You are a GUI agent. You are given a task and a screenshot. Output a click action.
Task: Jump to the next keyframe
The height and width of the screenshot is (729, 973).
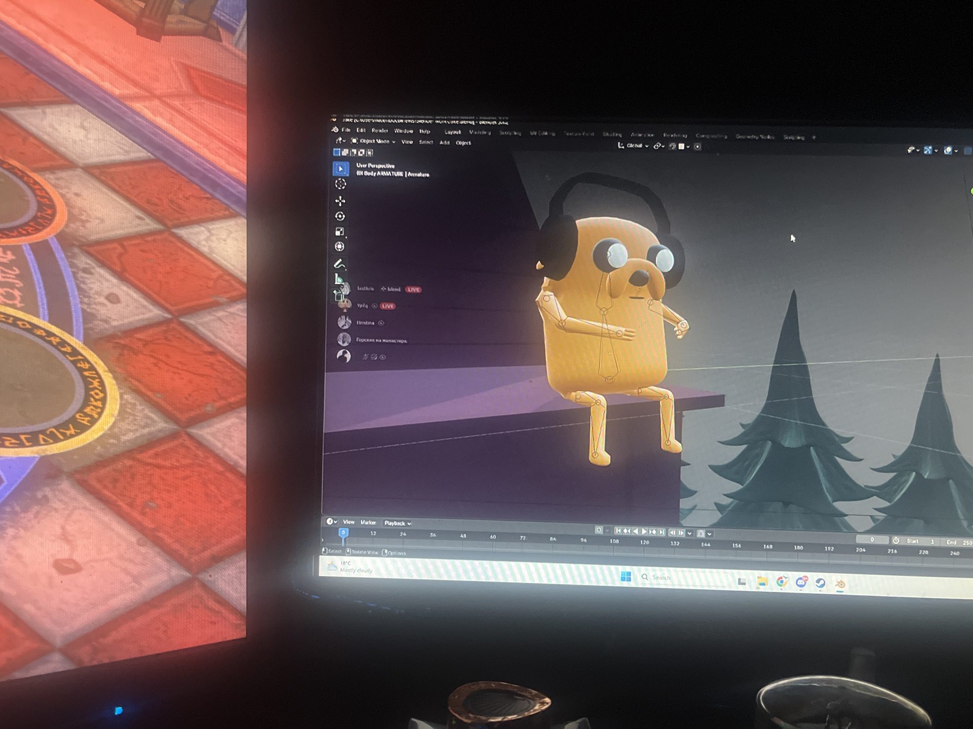tap(653, 532)
